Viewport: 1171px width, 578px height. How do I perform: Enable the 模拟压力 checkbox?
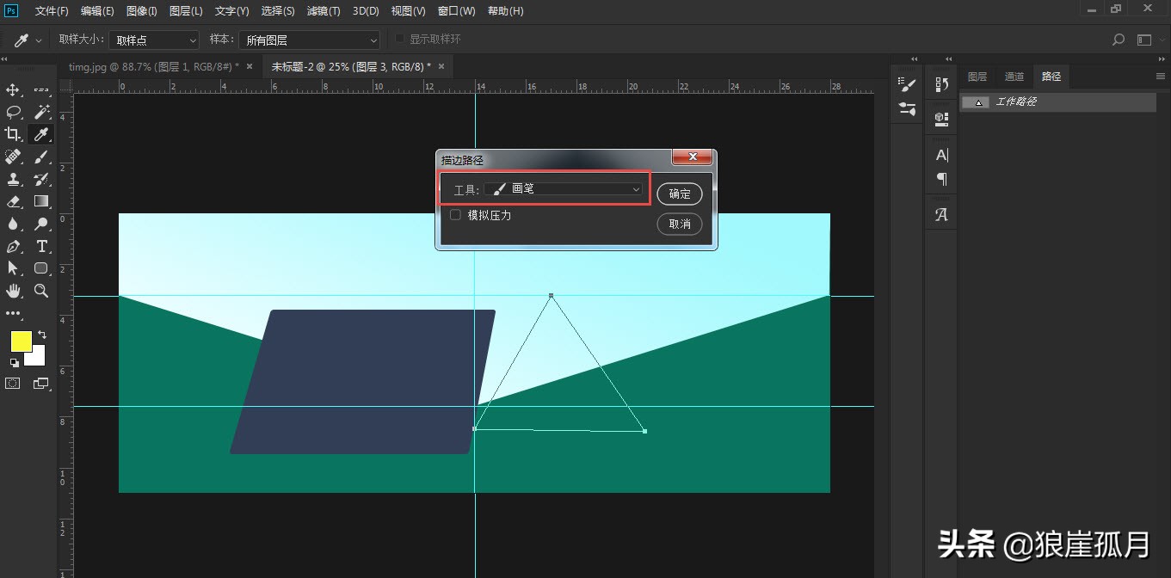[x=455, y=215]
